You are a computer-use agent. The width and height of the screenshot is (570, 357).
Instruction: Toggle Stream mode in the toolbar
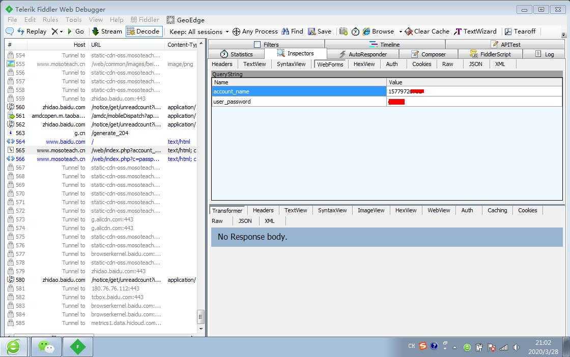pyautogui.click(x=107, y=31)
